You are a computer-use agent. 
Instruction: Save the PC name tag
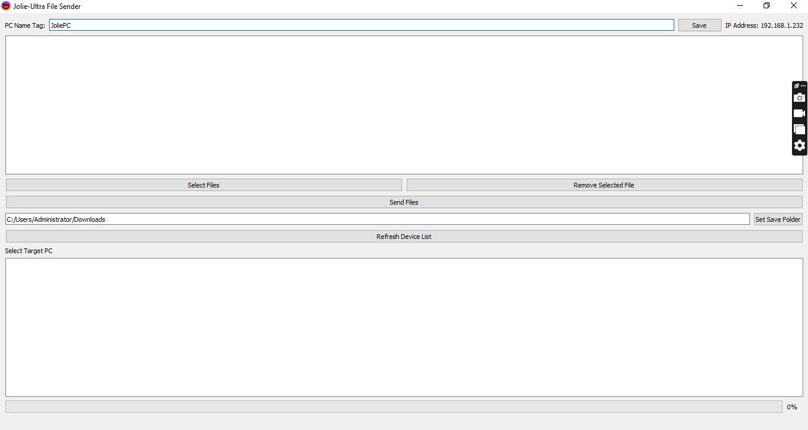coord(699,25)
